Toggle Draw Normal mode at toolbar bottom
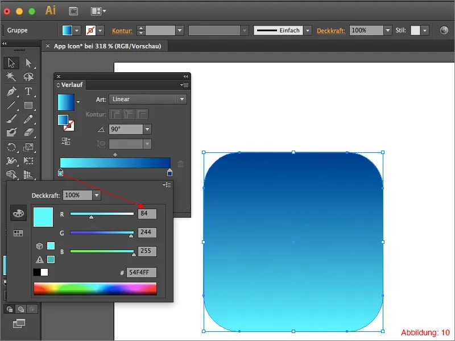 pyautogui.click(x=9, y=309)
